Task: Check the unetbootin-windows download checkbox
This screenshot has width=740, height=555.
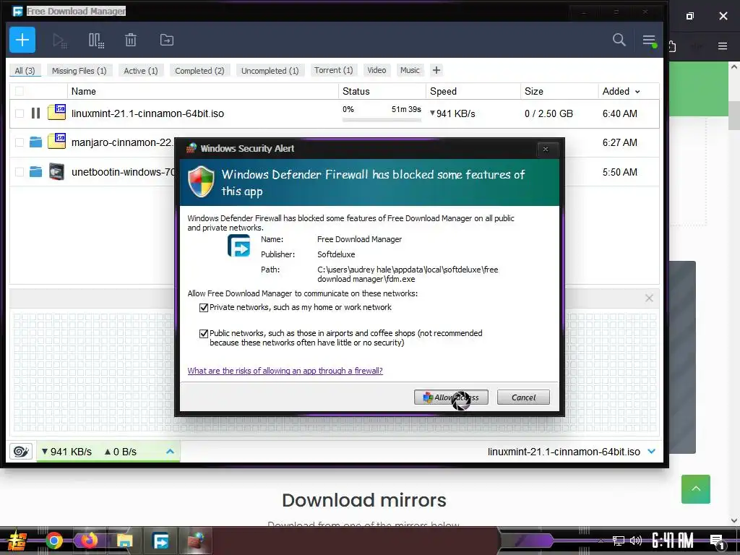Action: pos(20,172)
